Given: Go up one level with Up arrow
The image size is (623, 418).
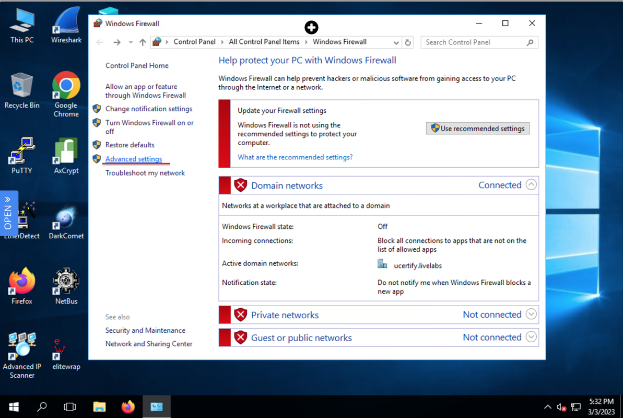Looking at the screenshot, I should click(142, 42).
